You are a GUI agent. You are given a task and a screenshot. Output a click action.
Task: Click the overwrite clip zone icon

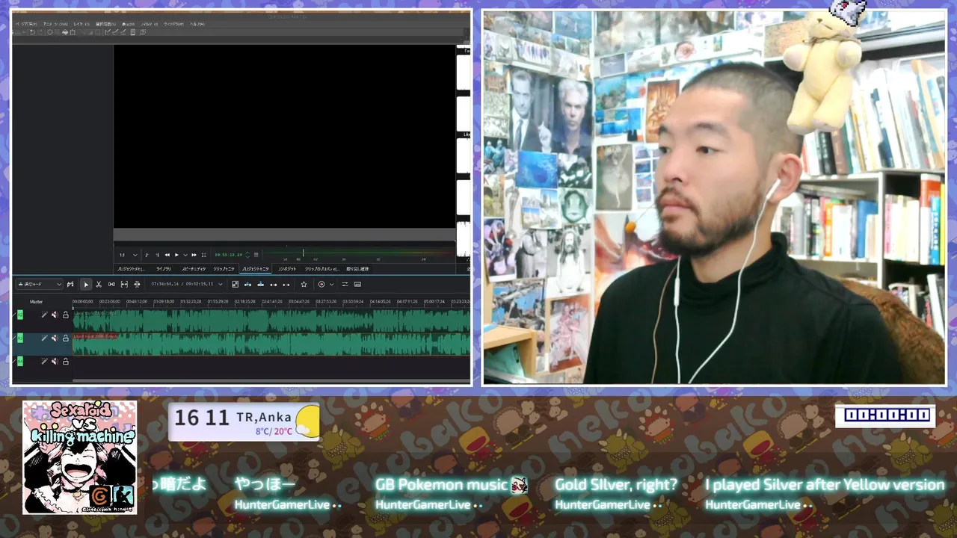point(260,284)
